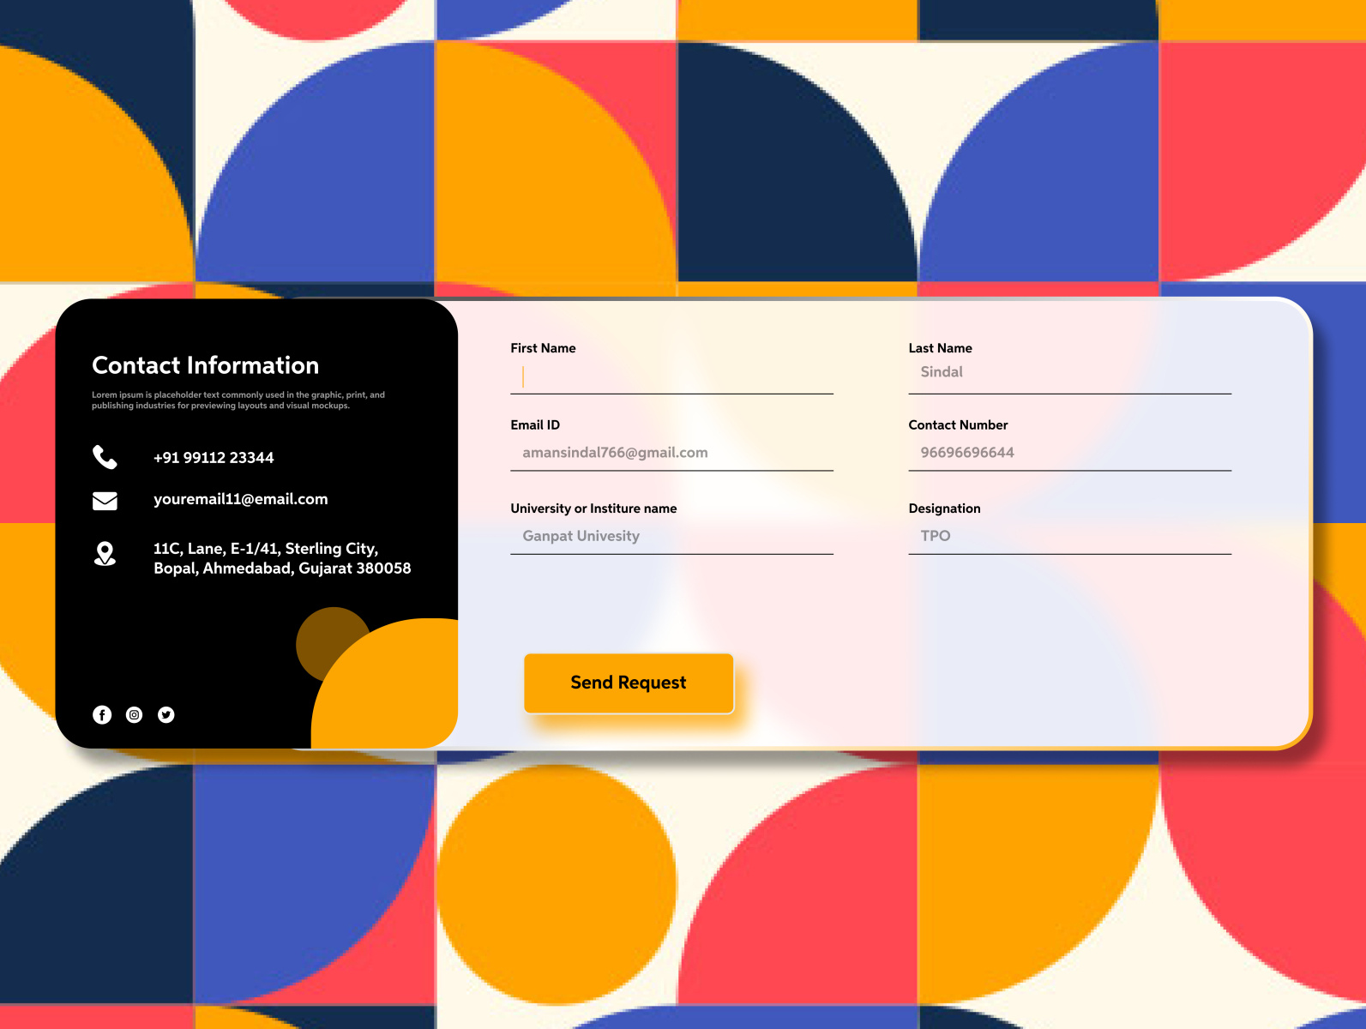Select the Email ID input field

672,454
